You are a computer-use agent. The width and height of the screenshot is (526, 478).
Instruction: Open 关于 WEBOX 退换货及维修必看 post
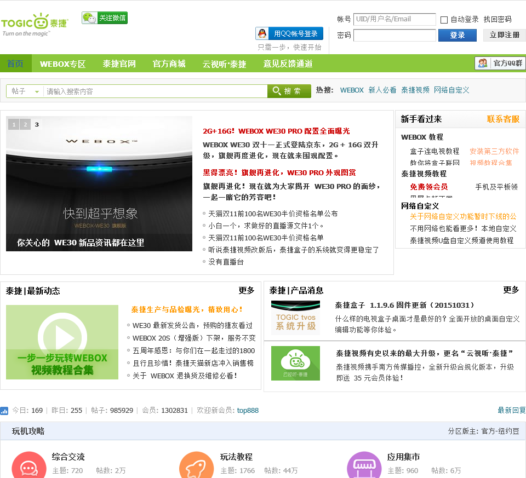(185, 376)
